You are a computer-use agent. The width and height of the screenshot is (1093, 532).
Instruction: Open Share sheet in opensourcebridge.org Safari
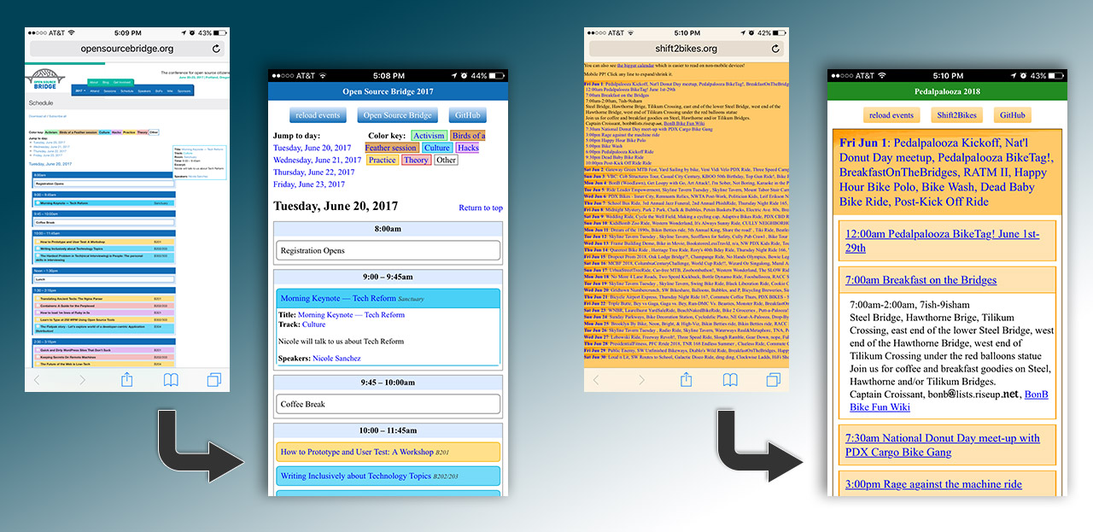click(127, 379)
